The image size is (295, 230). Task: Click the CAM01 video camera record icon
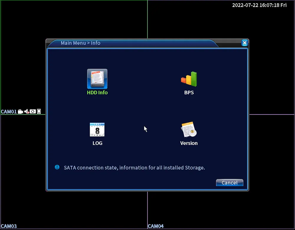click(21, 112)
